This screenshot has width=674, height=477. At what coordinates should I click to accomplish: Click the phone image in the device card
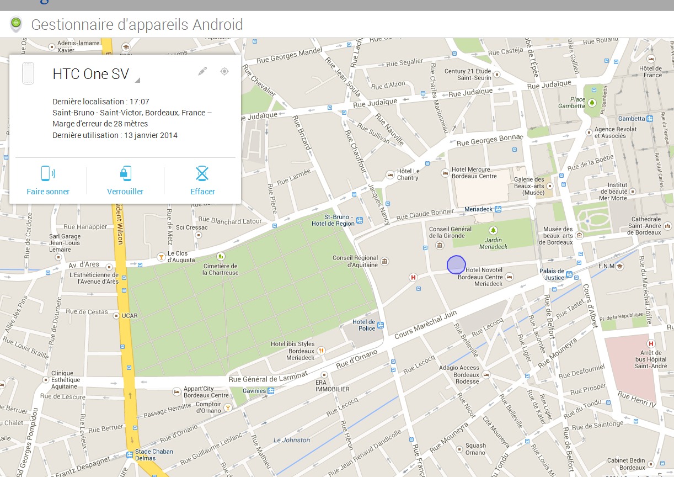click(x=28, y=73)
